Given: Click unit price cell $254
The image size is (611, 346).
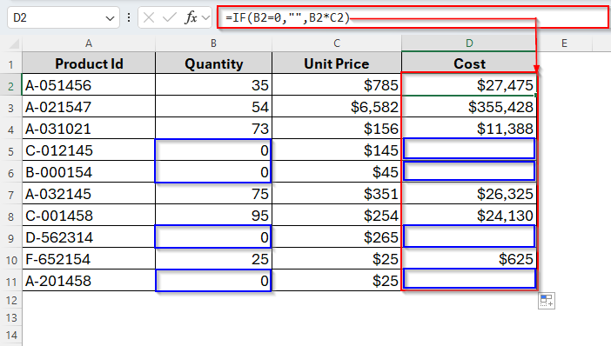Looking at the screenshot, I should pyautogui.click(x=337, y=216).
